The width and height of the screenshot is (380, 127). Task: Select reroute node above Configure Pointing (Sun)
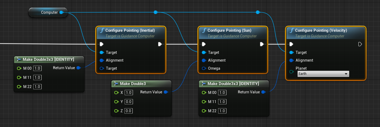click(x=155, y=12)
